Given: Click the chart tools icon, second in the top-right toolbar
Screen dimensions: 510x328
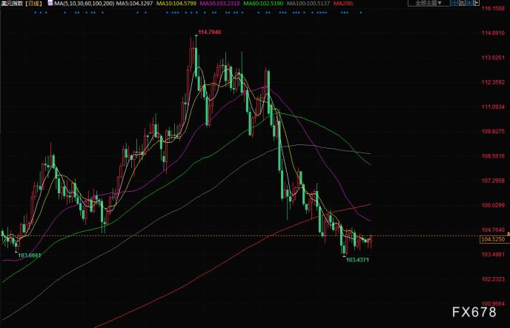Looking at the screenshot, I should point(462,3).
